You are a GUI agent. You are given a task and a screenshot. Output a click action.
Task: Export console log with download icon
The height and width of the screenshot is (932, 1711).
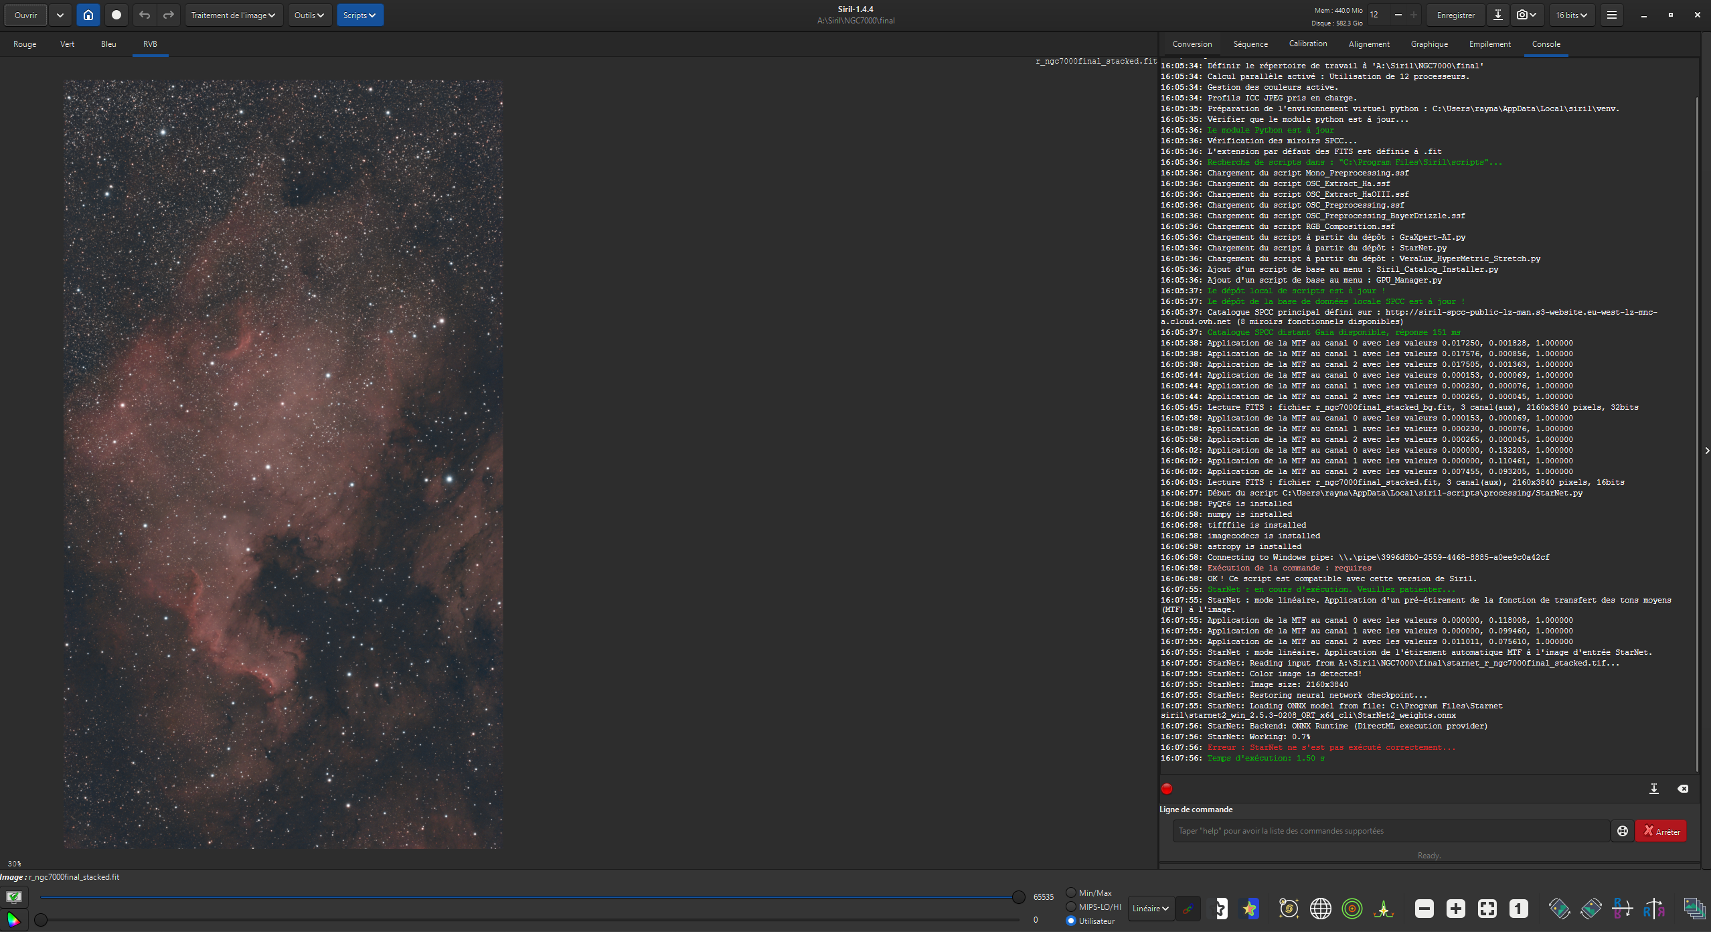click(x=1654, y=789)
